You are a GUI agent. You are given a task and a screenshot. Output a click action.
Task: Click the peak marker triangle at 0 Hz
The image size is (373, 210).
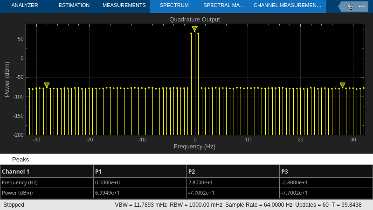pyautogui.click(x=194, y=29)
